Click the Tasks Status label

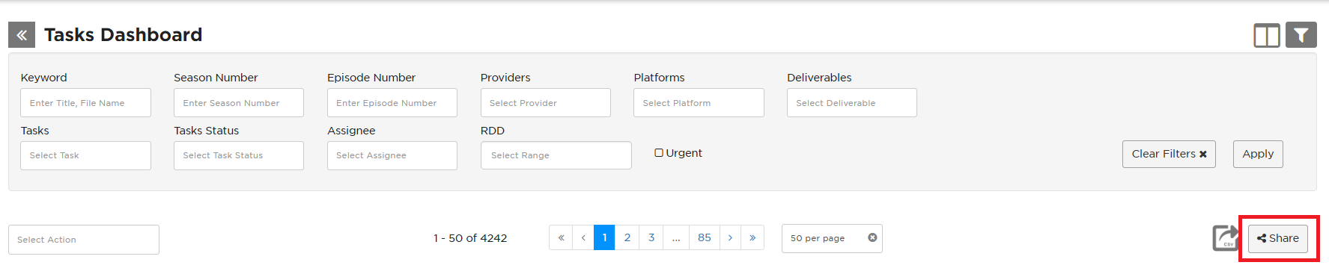coord(207,131)
